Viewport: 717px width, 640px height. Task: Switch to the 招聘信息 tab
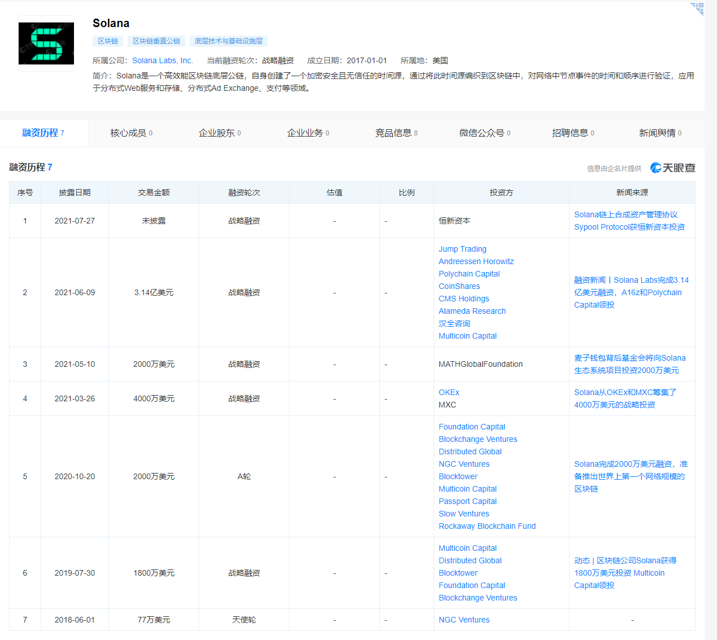click(572, 133)
